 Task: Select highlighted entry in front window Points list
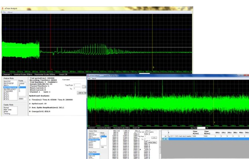click(x=104, y=137)
